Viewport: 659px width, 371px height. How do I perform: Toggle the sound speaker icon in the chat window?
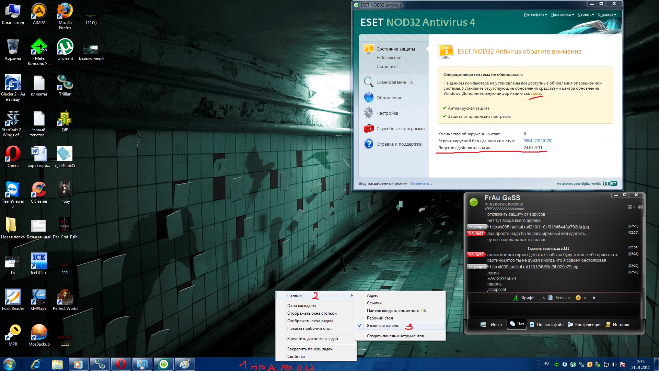[640, 207]
